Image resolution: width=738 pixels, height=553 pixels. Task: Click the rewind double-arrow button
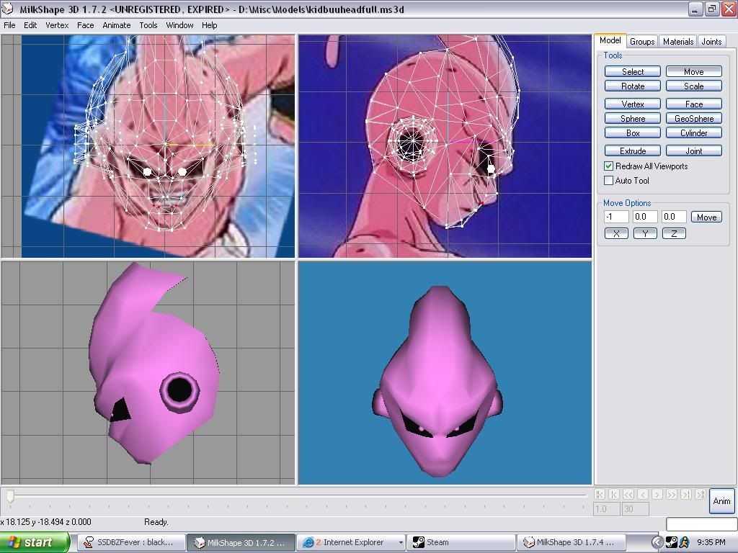pos(628,494)
